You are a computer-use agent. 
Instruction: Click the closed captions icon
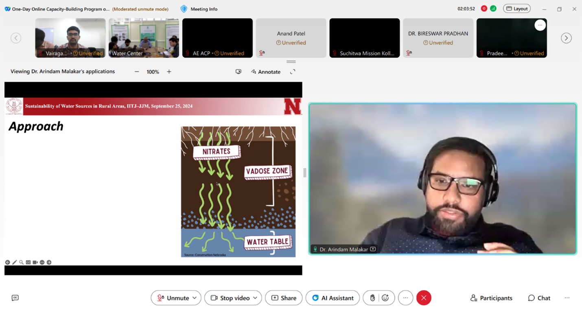15,298
